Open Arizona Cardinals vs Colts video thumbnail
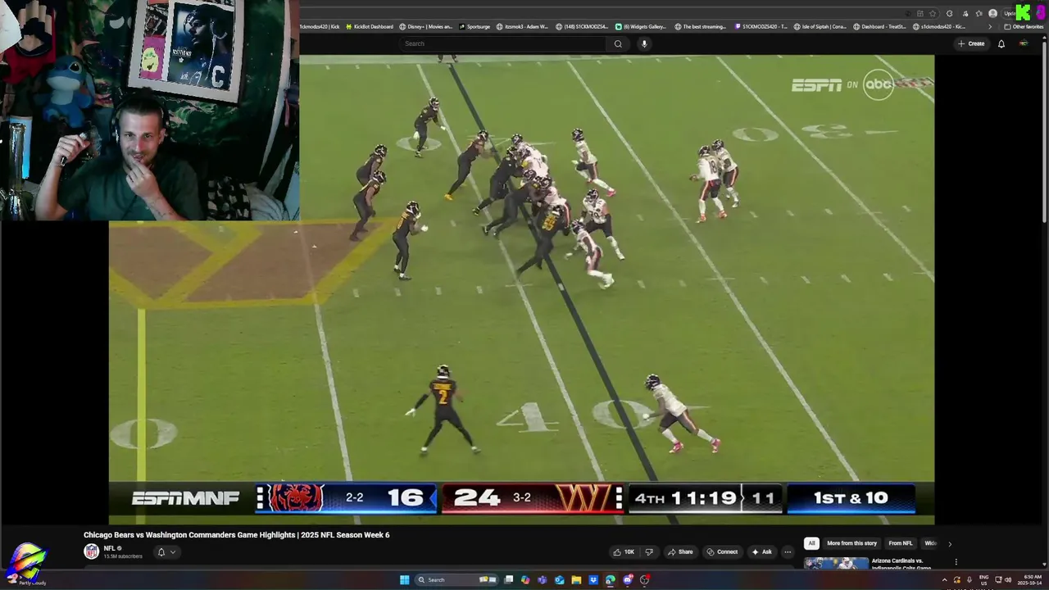1049x590 pixels. pos(836,563)
